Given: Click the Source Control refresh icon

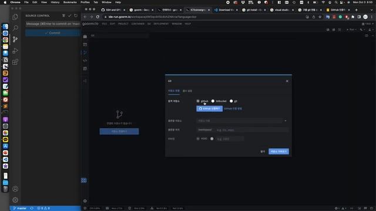Looking at the screenshot, I should (x=76, y=16).
